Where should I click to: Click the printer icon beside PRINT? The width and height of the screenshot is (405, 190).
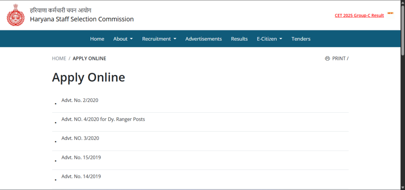click(x=327, y=58)
